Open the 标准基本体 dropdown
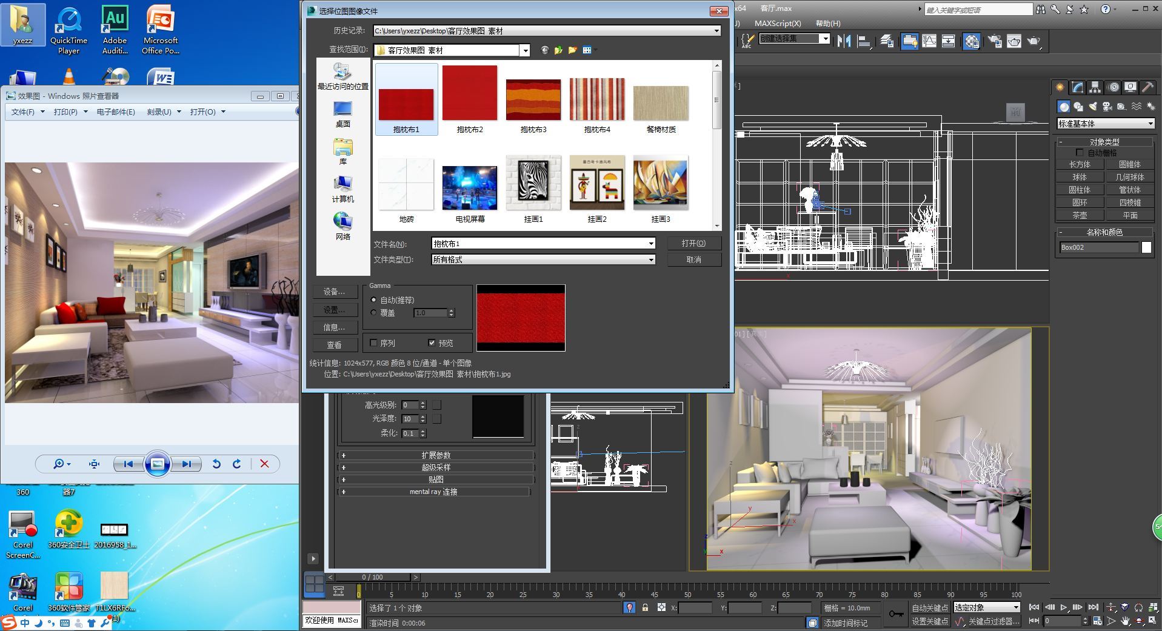 click(1106, 124)
